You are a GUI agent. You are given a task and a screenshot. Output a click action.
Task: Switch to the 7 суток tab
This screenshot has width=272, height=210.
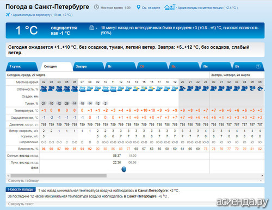(x=22, y=67)
